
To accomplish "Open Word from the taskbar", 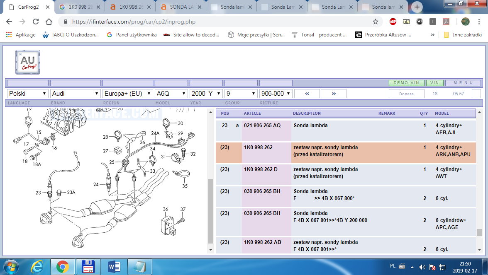I will click(114, 267).
